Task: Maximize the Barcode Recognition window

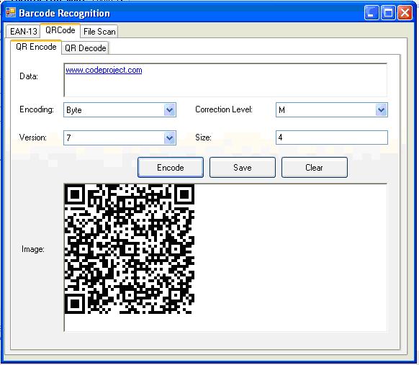Action: pyautogui.click(x=388, y=12)
